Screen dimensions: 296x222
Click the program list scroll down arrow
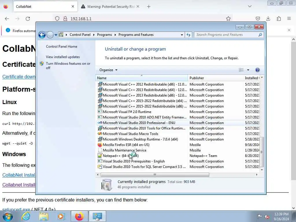(262, 170)
